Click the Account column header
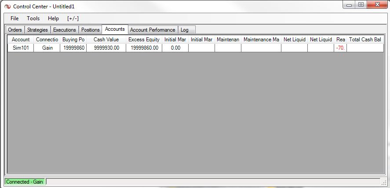This screenshot has width=390, height=188. 21,40
